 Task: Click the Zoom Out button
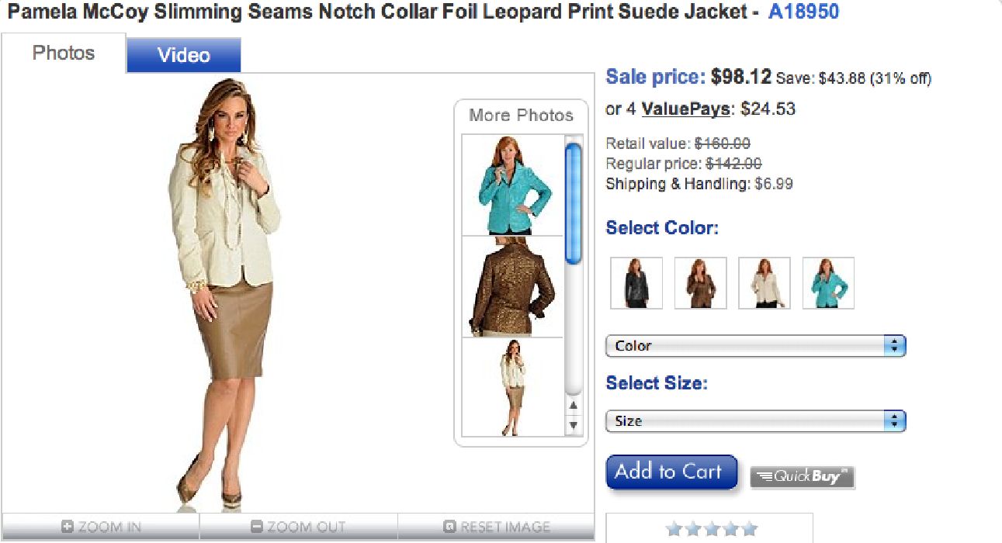point(298,527)
